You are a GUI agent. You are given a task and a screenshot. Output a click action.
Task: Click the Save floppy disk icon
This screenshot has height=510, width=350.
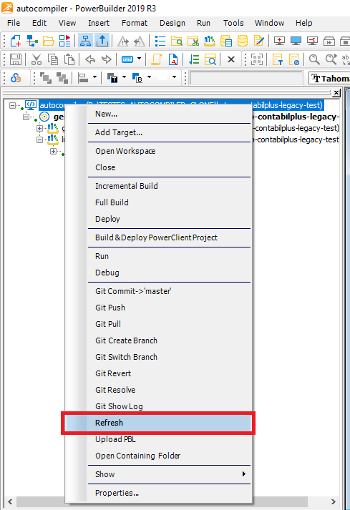[16, 59]
